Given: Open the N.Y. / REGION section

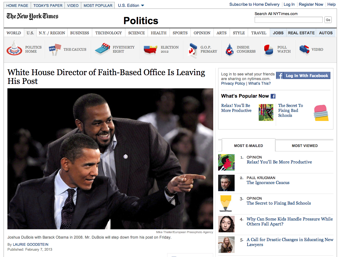Looking at the screenshot, I should click(x=52, y=33).
